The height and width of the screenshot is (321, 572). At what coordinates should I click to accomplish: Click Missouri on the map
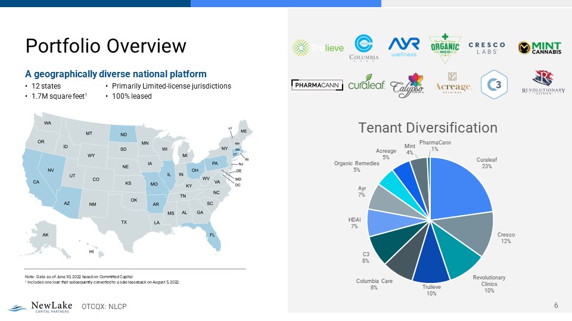point(154,184)
